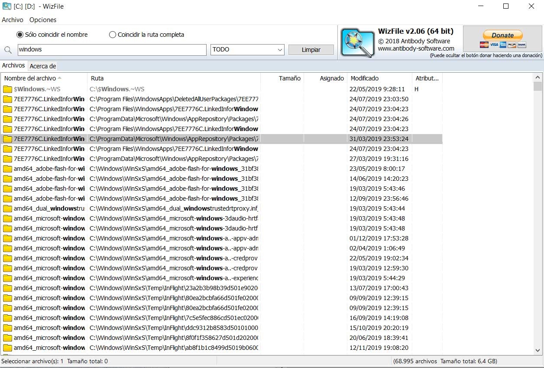Click path 'C:\$Windows.~WS' in the Ruta column
544x368 pixels.
click(x=117, y=89)
